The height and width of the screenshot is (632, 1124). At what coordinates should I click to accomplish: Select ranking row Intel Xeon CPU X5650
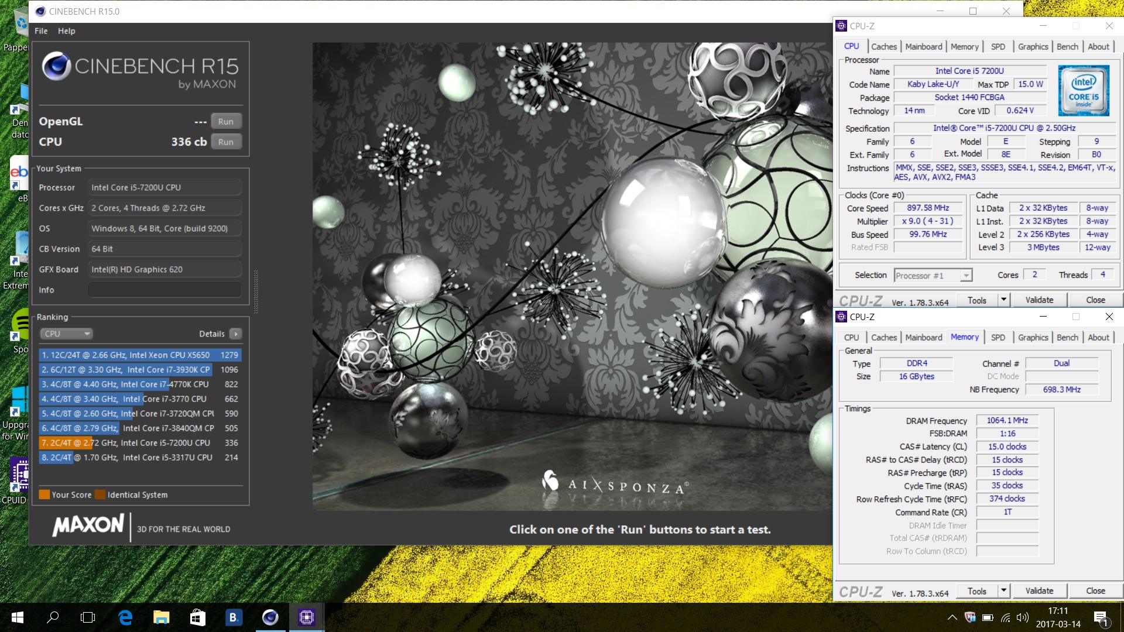pos(140,355)
